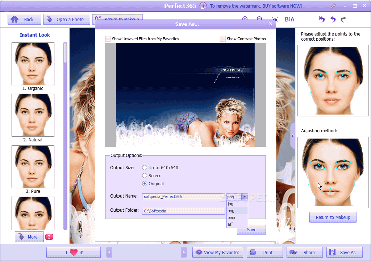Click the undo all double-arrow icon

coord(322,19)
